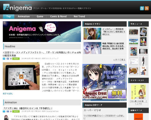
Task: Open the read-more link below iPad article
Action: pyautogui.click(x=8, y=94)
